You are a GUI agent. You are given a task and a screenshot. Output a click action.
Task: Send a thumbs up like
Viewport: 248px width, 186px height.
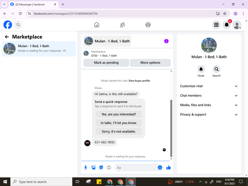click(x=169, y=168)
